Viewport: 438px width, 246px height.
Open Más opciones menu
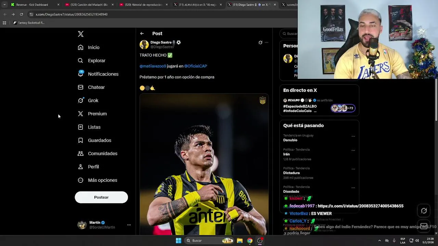98,180
